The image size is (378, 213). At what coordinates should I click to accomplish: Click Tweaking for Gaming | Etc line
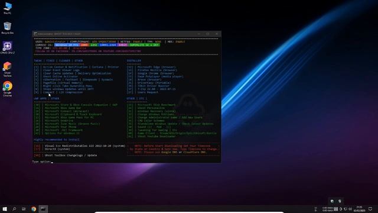pos(152,130)
